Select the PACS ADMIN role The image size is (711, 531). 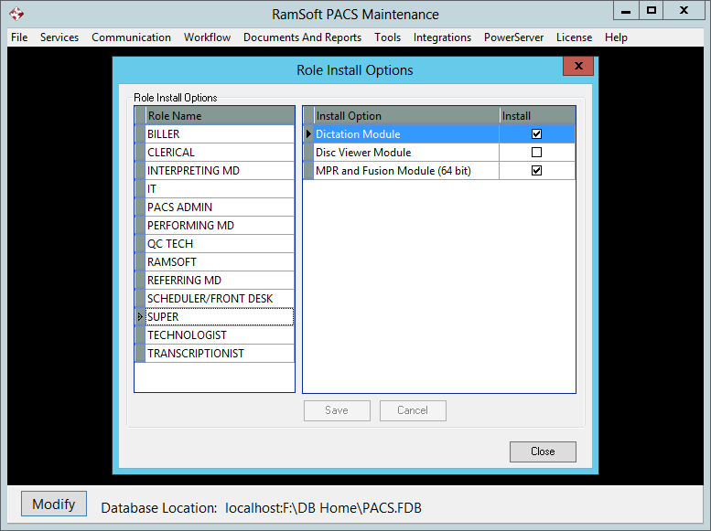[x=218, y=207]
